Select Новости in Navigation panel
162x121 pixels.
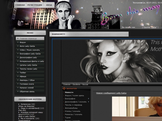tap(69, 92)
